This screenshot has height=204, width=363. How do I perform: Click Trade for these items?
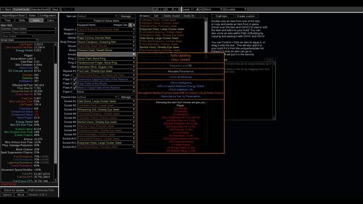coord(106,20)
